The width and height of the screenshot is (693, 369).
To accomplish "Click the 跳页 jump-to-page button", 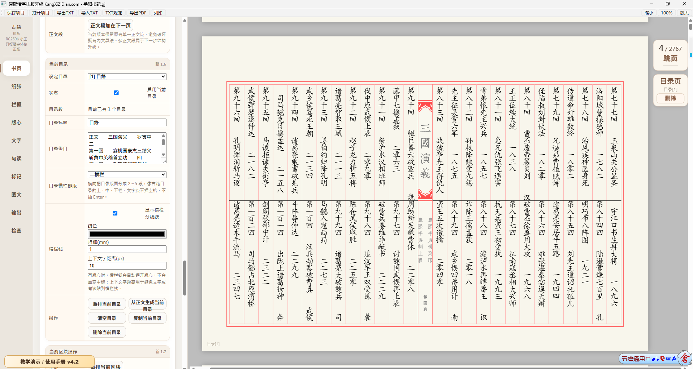I will (x=670, y=58).
